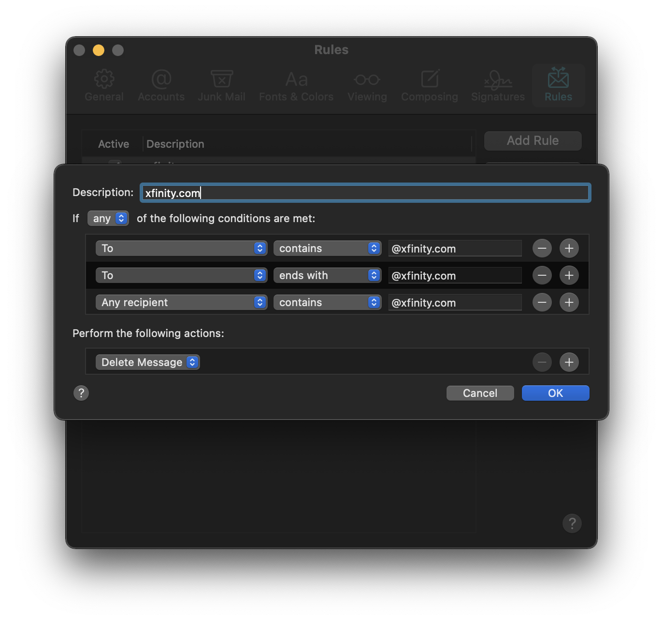Screen dimensions: 663x620
Task: Click the help button in the rule dialog
Action: tap(81, 393)
